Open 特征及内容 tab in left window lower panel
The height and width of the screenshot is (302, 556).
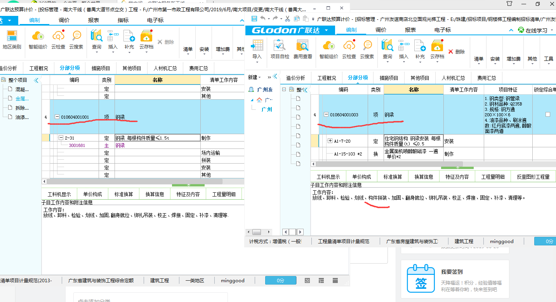tap(188, 194)
